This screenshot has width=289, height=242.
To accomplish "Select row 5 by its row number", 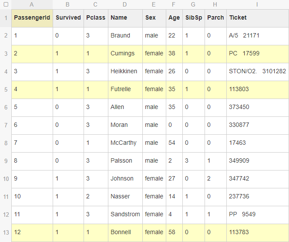I will [6, 89].
